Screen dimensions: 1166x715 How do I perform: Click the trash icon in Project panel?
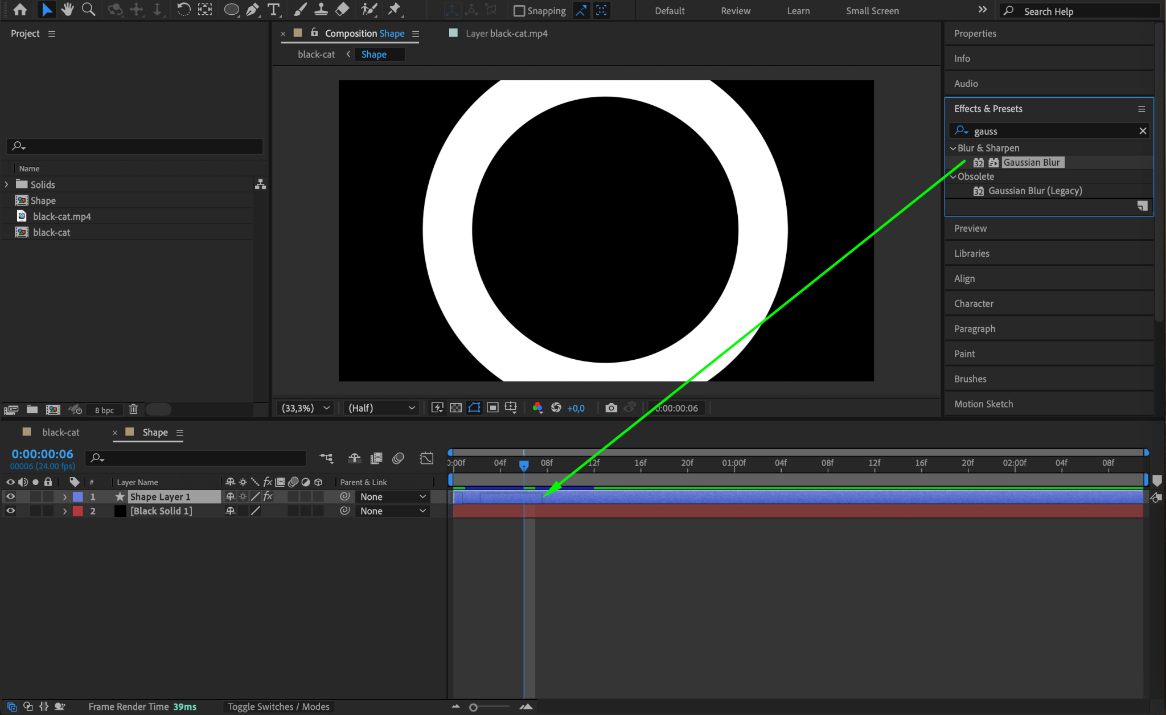(133, 409)
